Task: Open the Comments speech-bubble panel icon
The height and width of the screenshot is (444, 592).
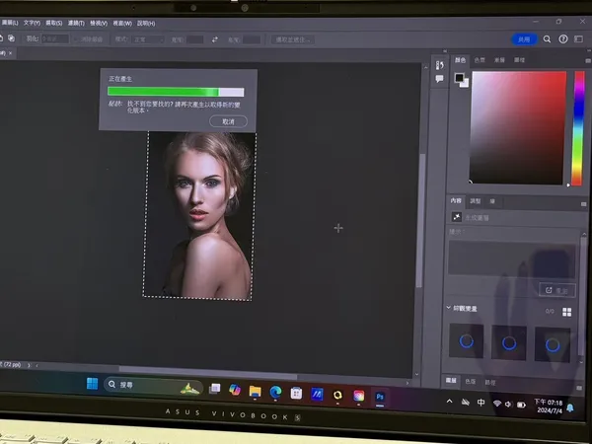Action: point(439,79)
